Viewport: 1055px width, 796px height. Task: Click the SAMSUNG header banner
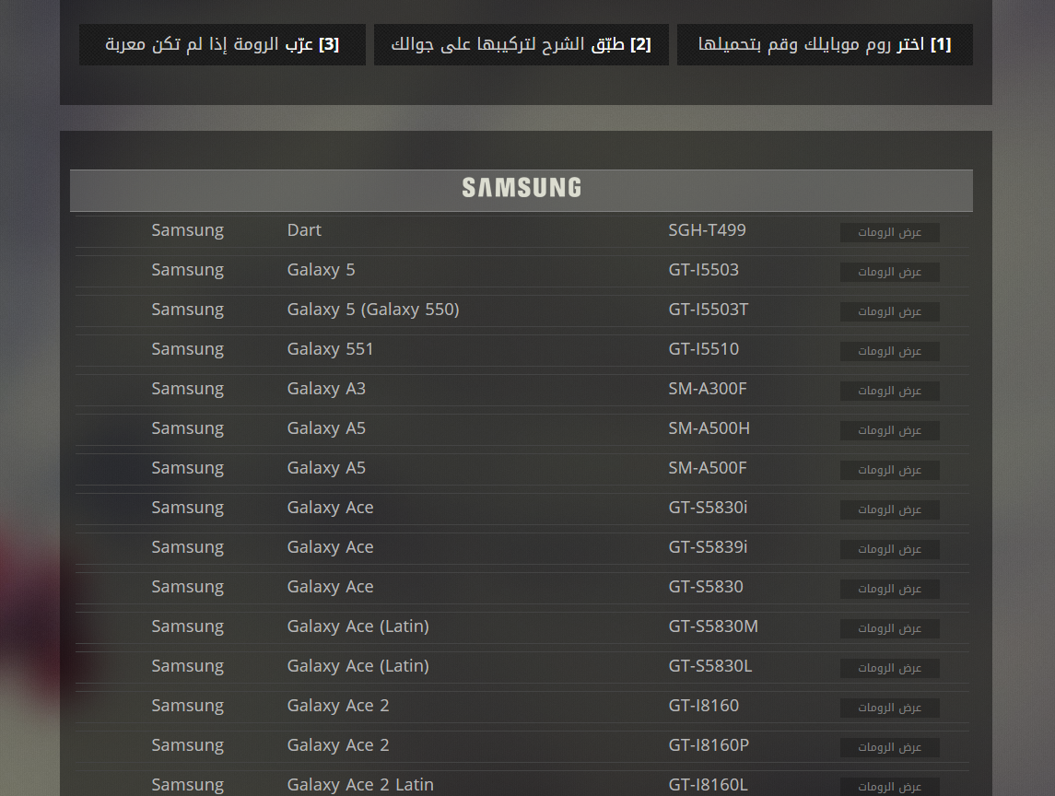point(522,191)
